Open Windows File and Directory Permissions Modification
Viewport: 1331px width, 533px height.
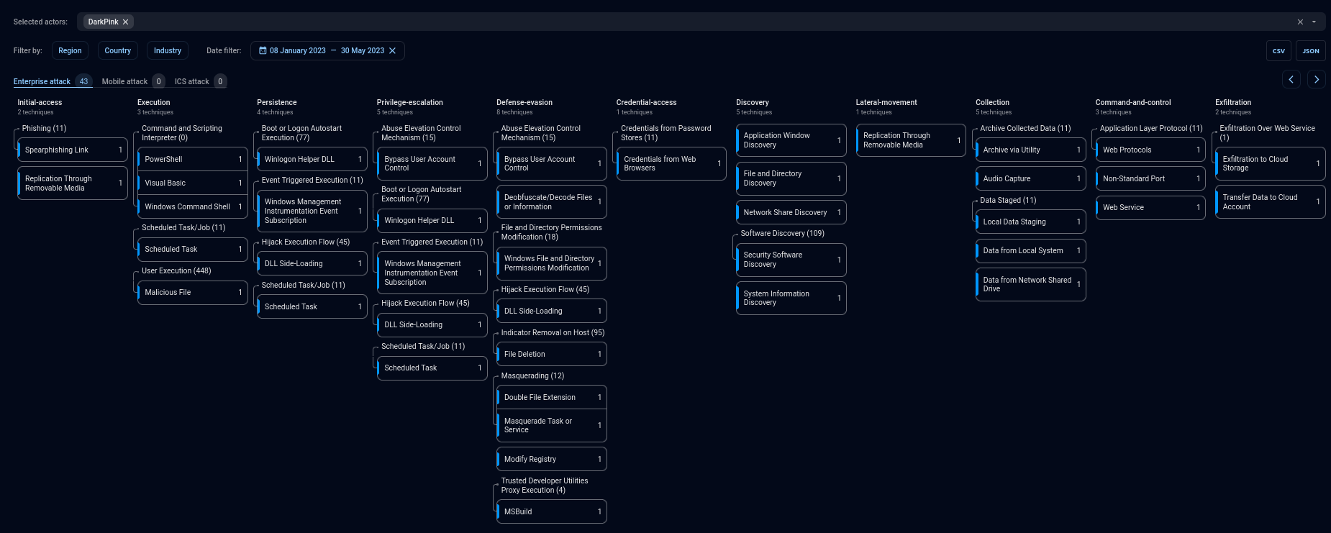[x=552, y=263]
